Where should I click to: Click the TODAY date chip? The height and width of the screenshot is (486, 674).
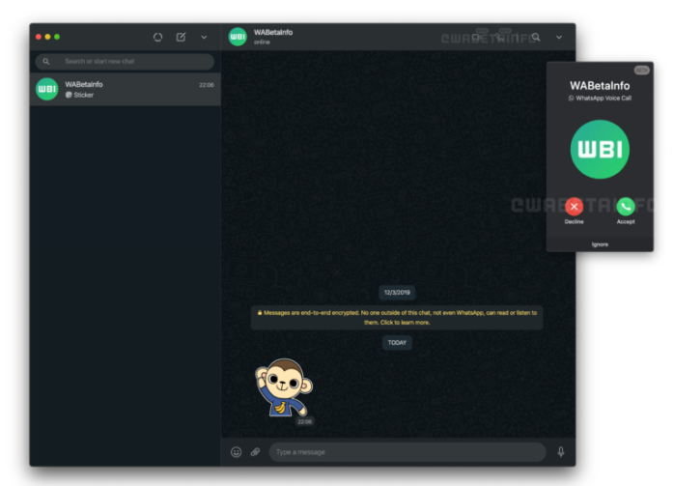(x=397, y=343)
